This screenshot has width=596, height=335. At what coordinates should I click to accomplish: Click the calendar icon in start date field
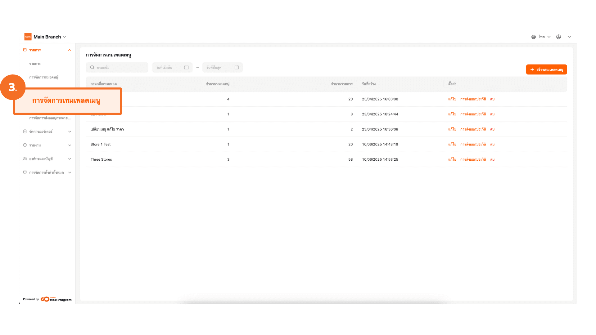186,68
